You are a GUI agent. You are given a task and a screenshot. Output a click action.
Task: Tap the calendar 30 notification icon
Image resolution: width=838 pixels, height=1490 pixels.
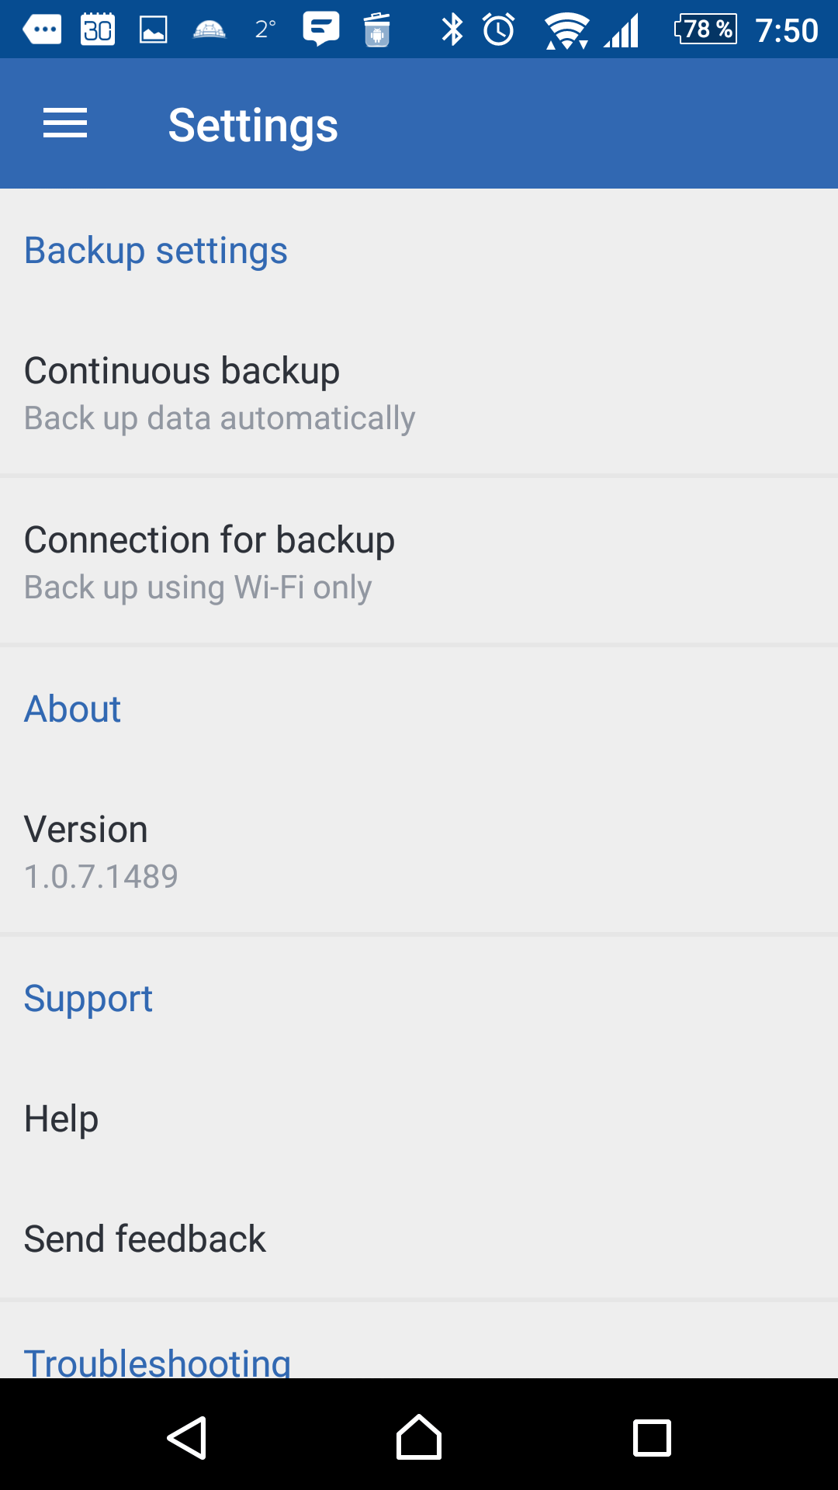pos(98,29)
